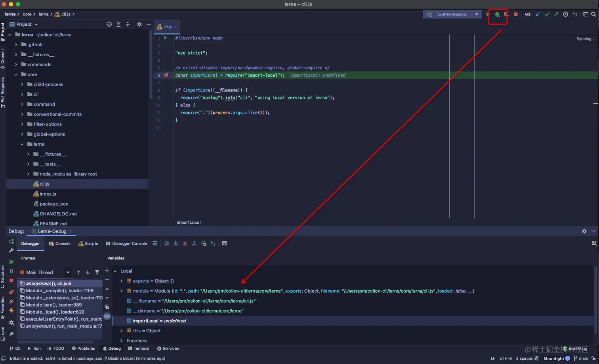Stop the running process in top toolbar

pos(515,14)
